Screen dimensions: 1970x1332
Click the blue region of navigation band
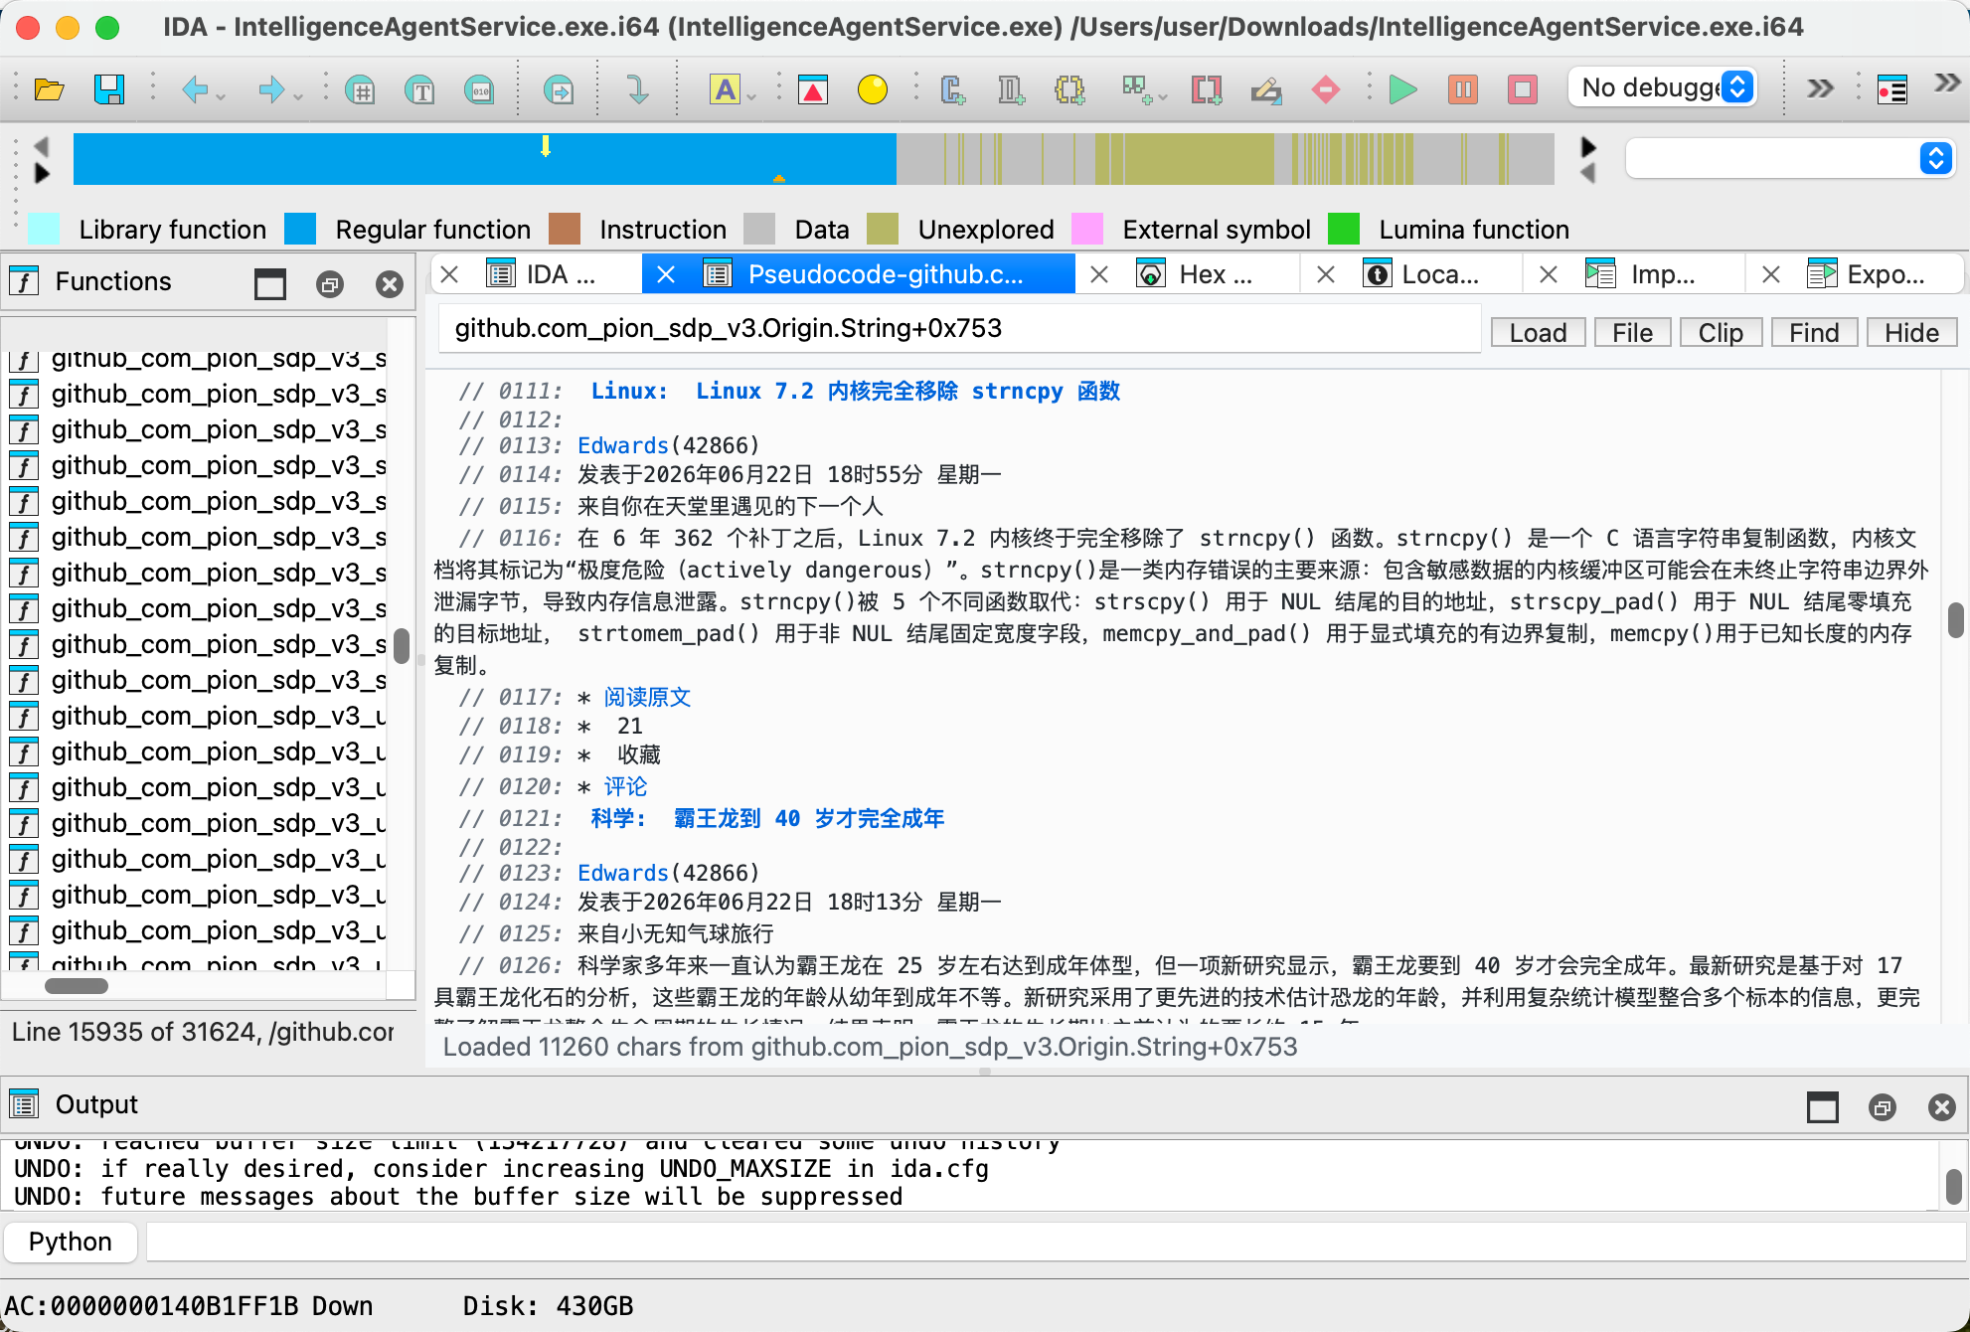(x=484, y=159)
